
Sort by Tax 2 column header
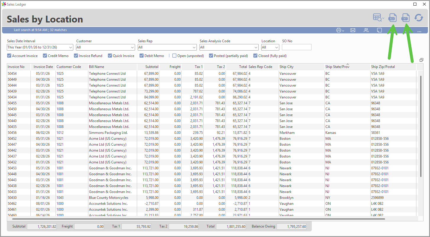pyautogui.click(x=215, y=67)
